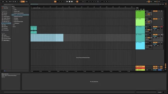
Task: Select the highlighted region on track 4
Action: coord(47,38)
